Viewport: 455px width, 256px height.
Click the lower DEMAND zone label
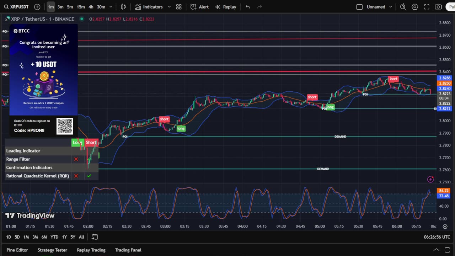point(323,169)
